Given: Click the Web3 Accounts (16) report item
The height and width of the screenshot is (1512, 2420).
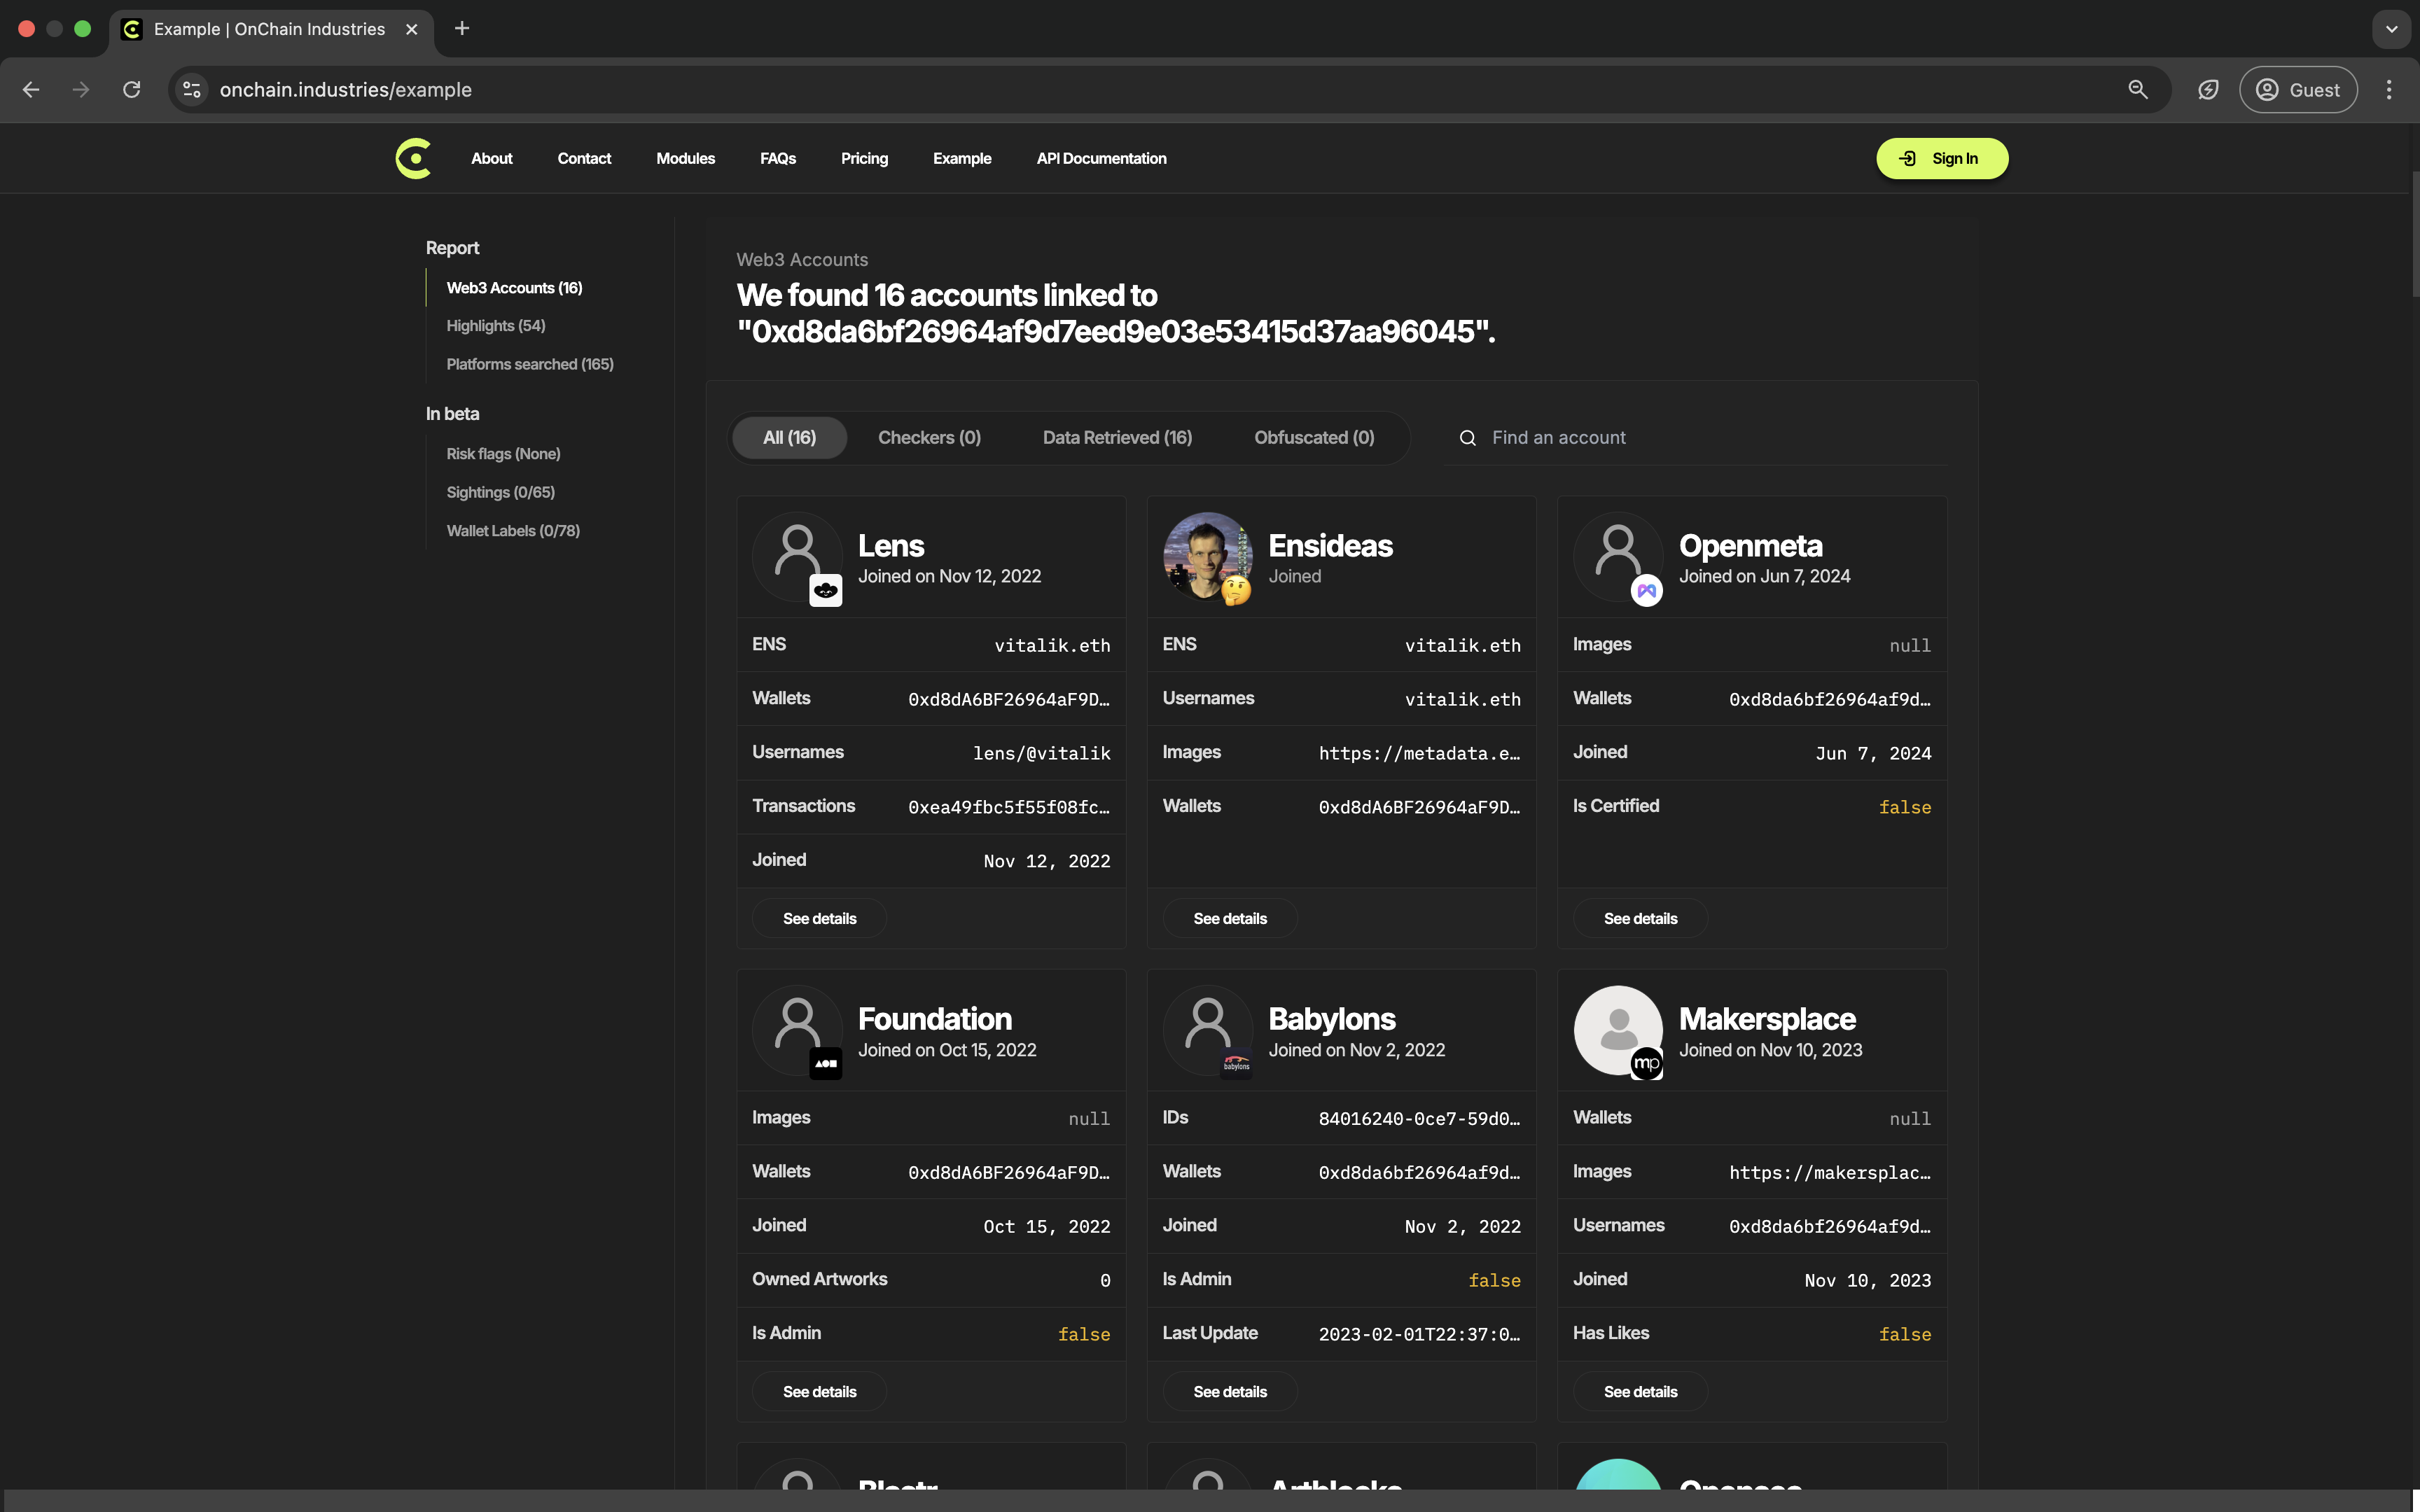Looking at the screenshot, I should coord(514,288).
